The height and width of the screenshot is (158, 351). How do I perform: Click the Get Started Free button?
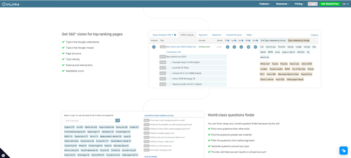(330, 4)
